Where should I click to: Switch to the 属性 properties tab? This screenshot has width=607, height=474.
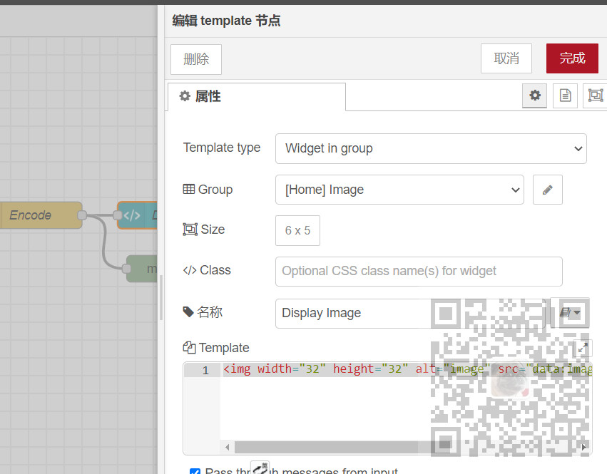pos(257,96)
